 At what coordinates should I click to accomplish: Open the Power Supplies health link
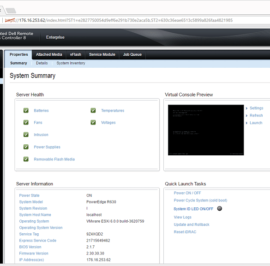pyautogui.click(x=47, y=147)
